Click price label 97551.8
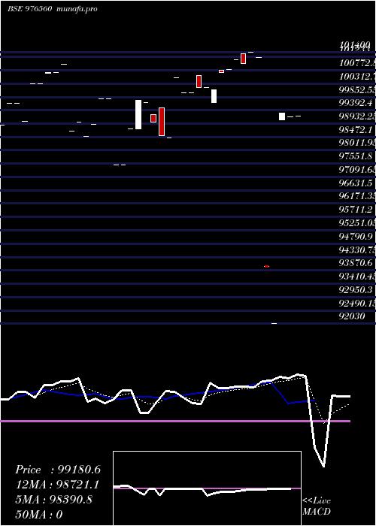Screen dimensions: 376x526 356,156
